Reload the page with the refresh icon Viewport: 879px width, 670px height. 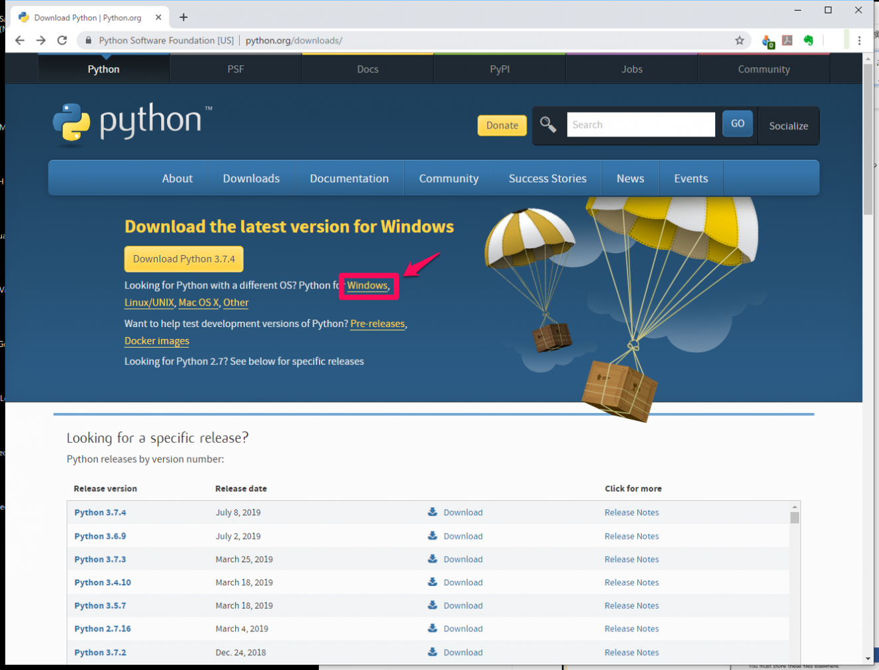(62, 41)
